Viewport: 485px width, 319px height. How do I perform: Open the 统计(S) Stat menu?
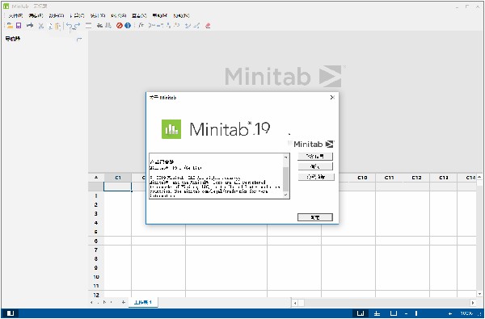click(98, 15)
